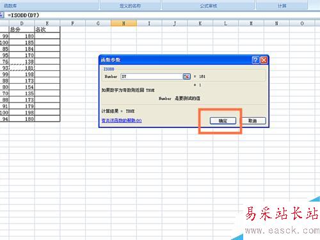This screenshot has height=240, width=320.
Task: Click the cell with value 91
Action: 4,106
